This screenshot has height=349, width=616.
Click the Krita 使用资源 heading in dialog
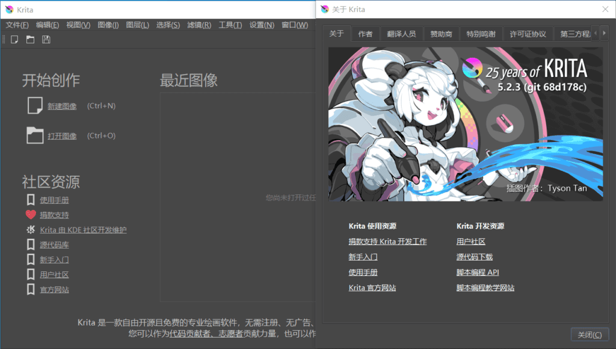point(372,226)
